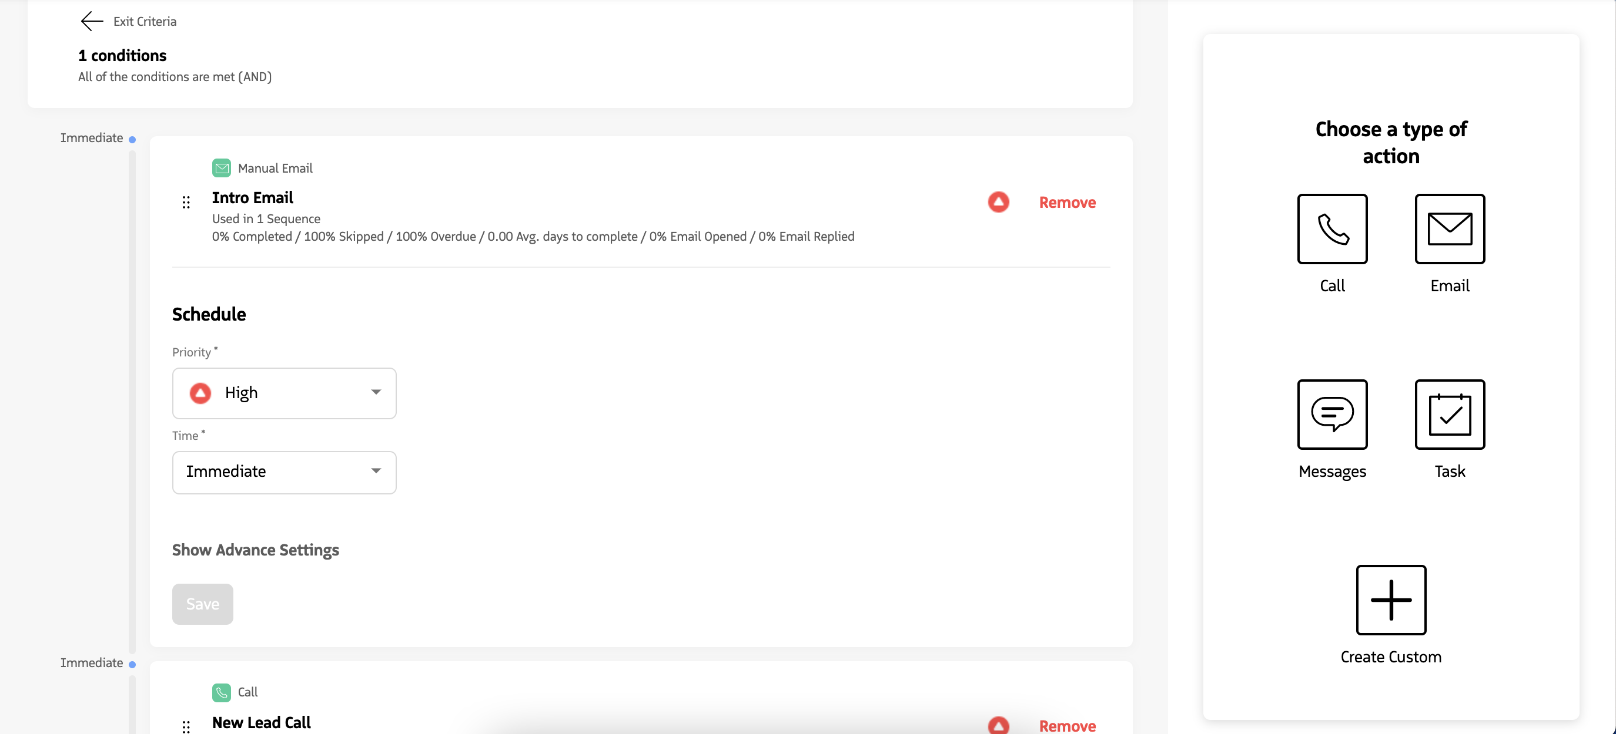Click the Manual Email type label
The image size is (1616, 734).
tap(275, 168)
